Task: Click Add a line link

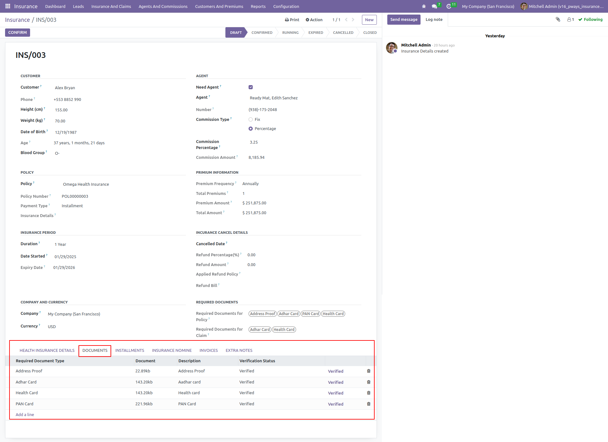Action: tap(25, 415)
